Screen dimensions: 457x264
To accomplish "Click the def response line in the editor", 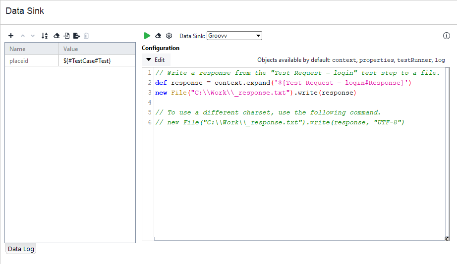I will pyautogui.click(x=283, y=83).
